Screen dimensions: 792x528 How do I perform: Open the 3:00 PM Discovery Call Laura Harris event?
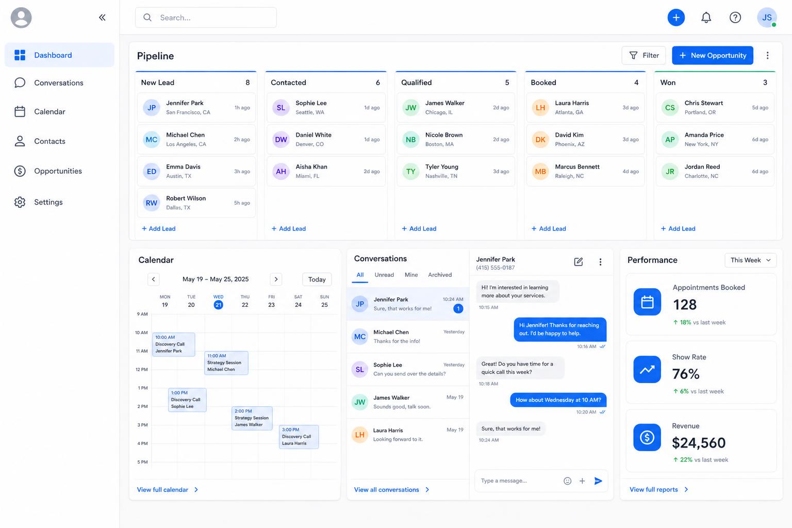(299, 437)
